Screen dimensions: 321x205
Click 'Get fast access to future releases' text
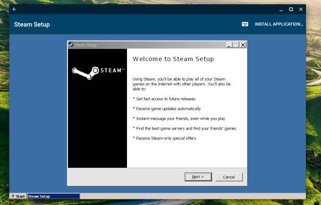[165, 98]
